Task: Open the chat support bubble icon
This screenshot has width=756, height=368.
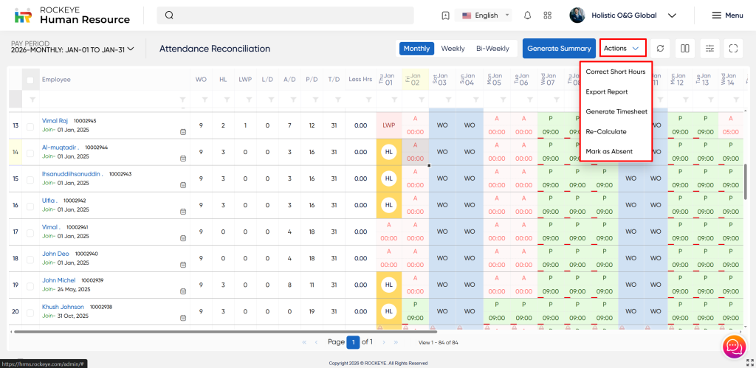Action: 733,346
